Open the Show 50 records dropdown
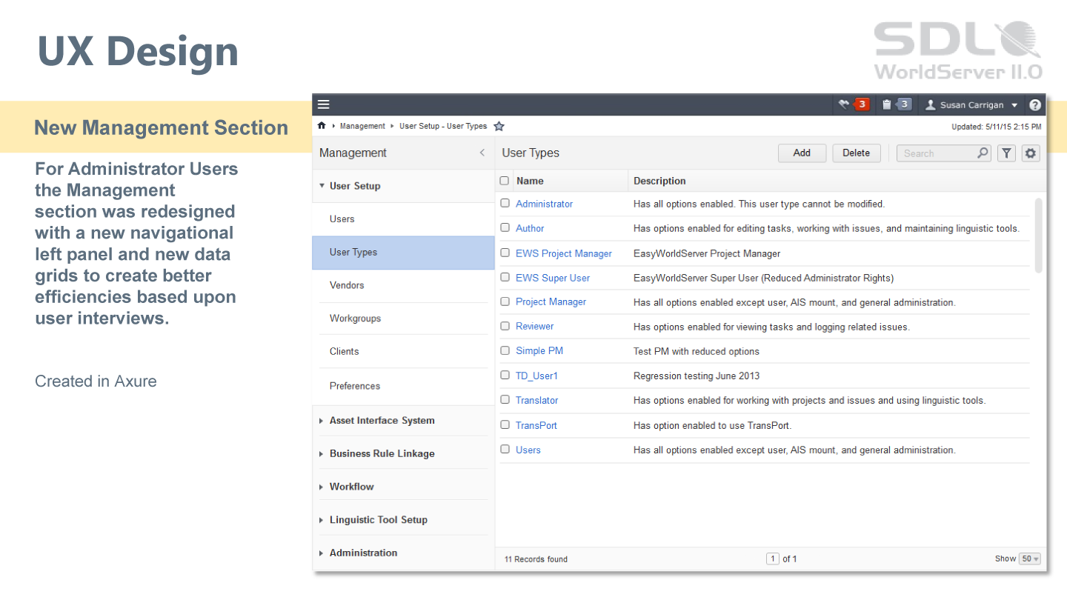This screenshot has width=1067, height=600. [1029, 559]
